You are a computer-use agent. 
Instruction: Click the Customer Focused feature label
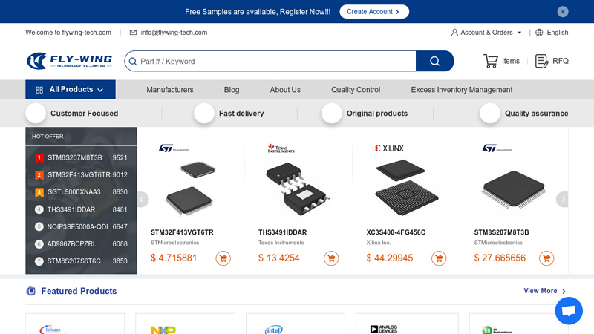84,114
